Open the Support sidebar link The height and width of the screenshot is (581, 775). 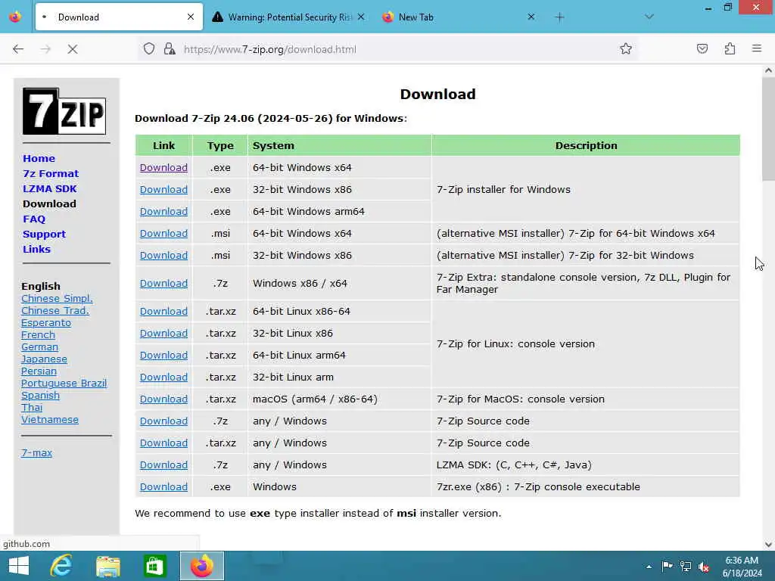44,235
